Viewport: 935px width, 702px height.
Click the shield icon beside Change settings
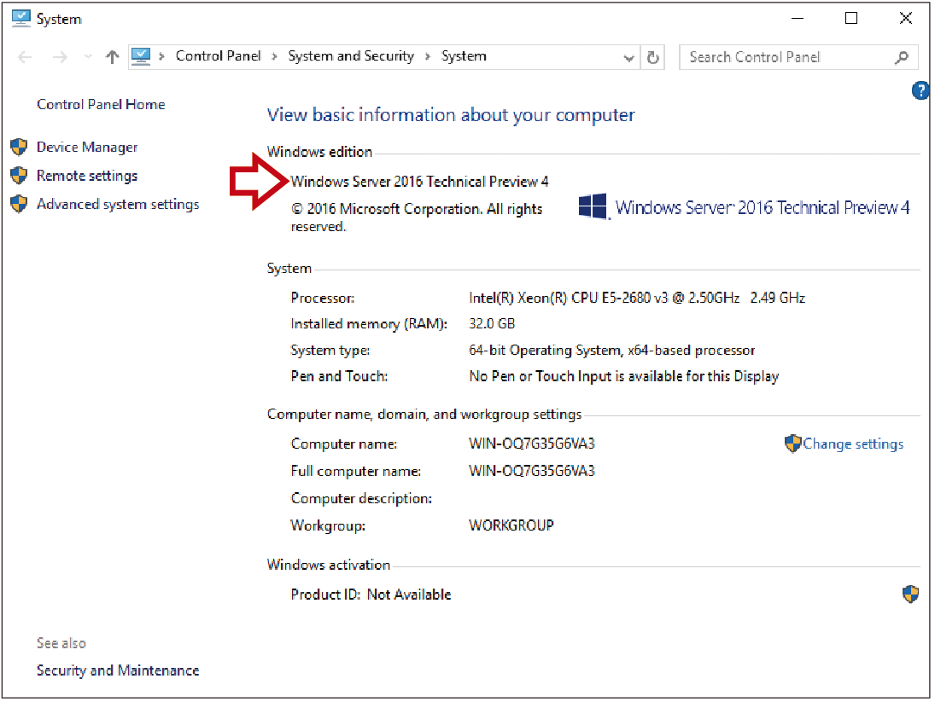(x=792, y=443)
